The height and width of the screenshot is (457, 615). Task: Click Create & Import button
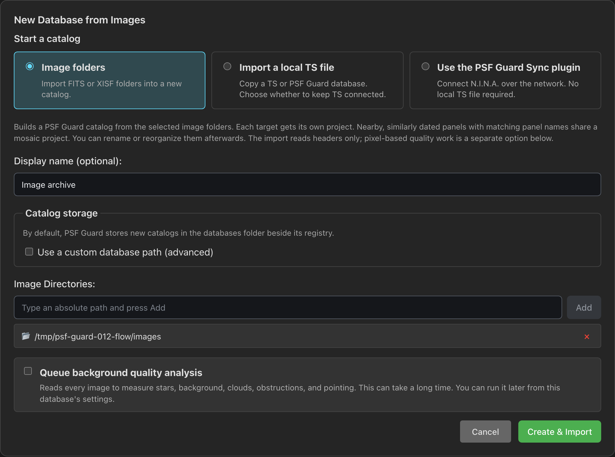point(559,432)
